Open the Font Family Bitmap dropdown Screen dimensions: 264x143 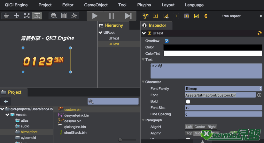click(223, 89)
